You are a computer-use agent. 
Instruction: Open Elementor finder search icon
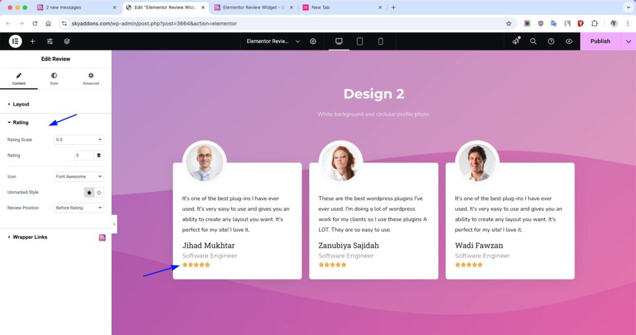tap(533, 41)
